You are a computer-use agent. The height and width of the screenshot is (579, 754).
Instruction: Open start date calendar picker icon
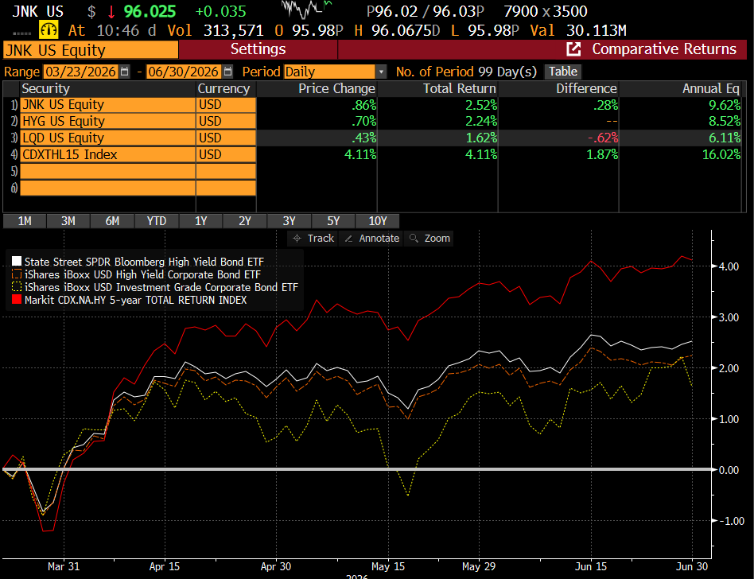coord(125,72)
